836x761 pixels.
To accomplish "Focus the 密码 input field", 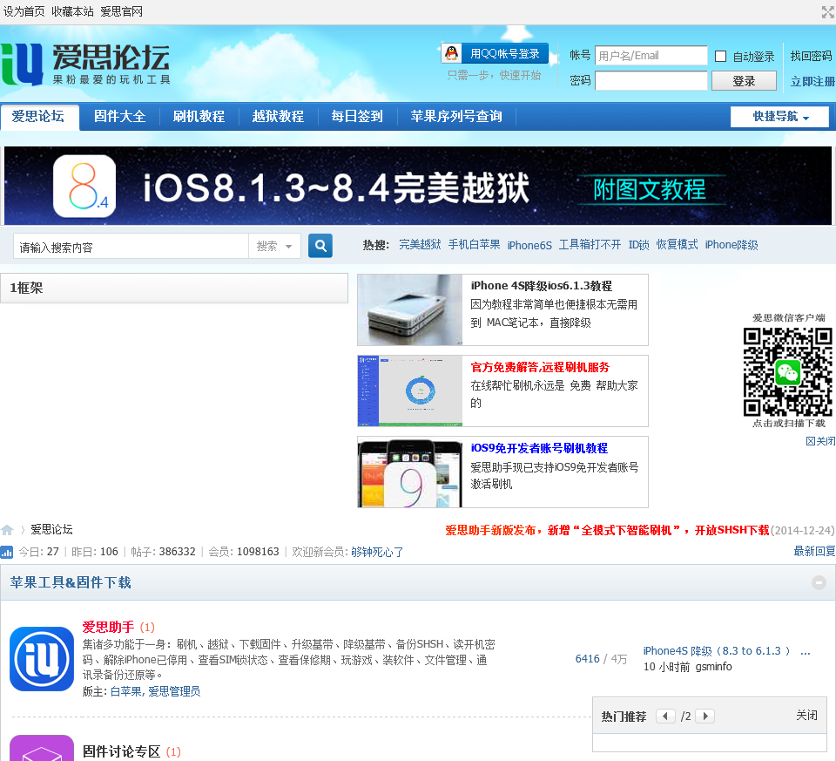I will click(651, 81).
